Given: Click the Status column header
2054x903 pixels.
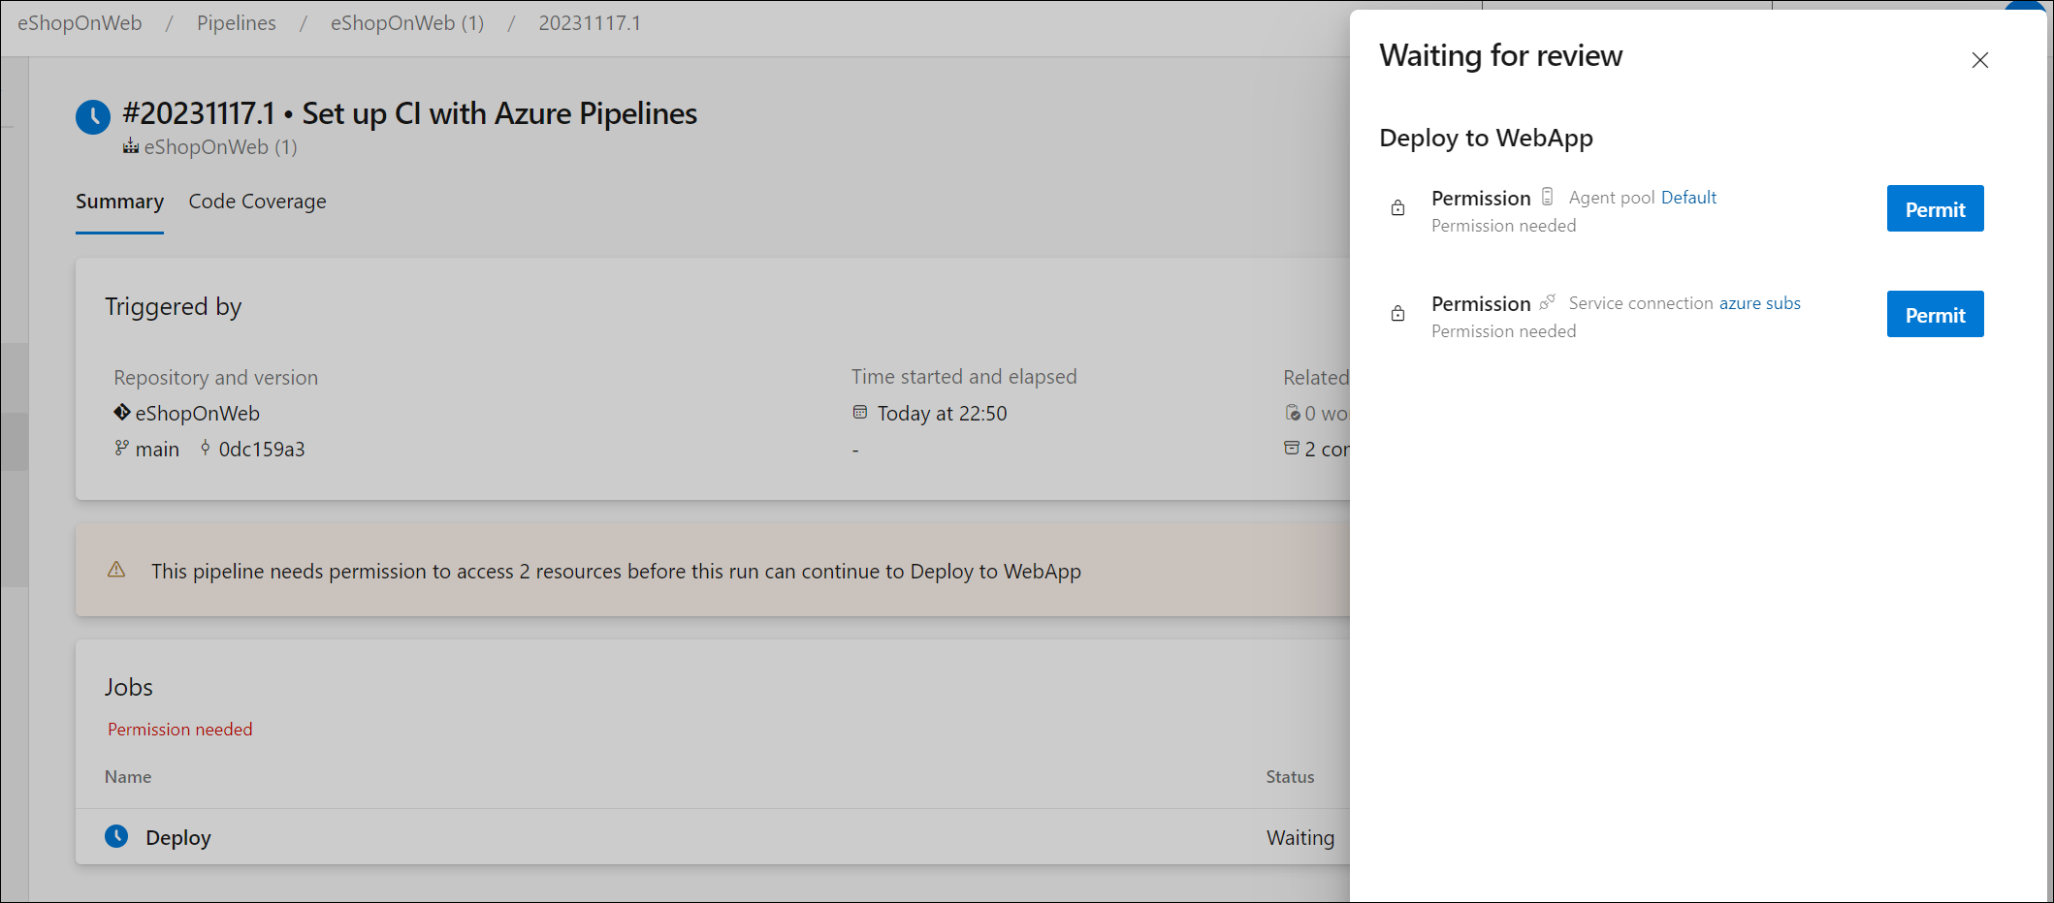Looking at the screenshot, I should click(1290, 777).
